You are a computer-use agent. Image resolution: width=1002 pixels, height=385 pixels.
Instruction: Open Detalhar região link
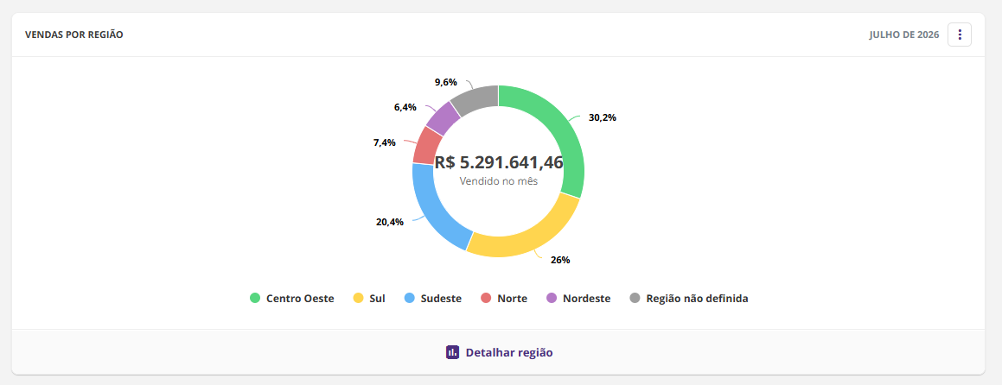[x=508, y=352]
